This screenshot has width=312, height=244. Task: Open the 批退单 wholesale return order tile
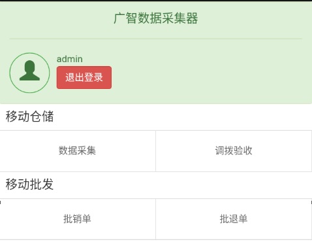point(234,219)
